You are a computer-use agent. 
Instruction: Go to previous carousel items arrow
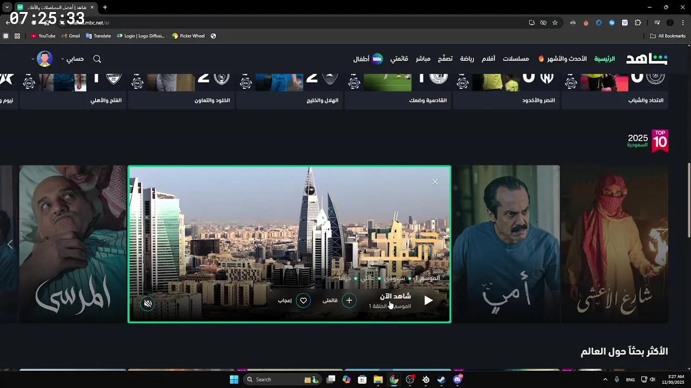(10, 245)
